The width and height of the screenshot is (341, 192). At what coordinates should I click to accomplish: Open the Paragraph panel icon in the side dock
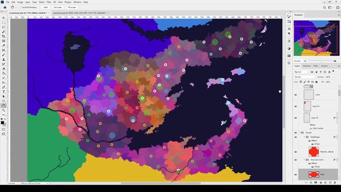289,34
